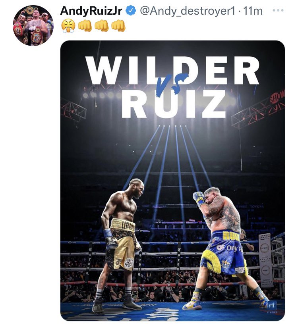Click the 11m tweet timestamp

click(x=252, y=11)
